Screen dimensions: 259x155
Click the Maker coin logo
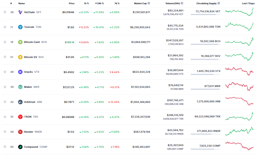click(x=20, y=87)
